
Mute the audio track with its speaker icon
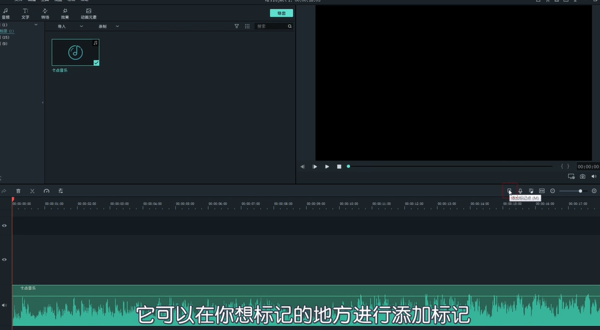click(4, 305)
